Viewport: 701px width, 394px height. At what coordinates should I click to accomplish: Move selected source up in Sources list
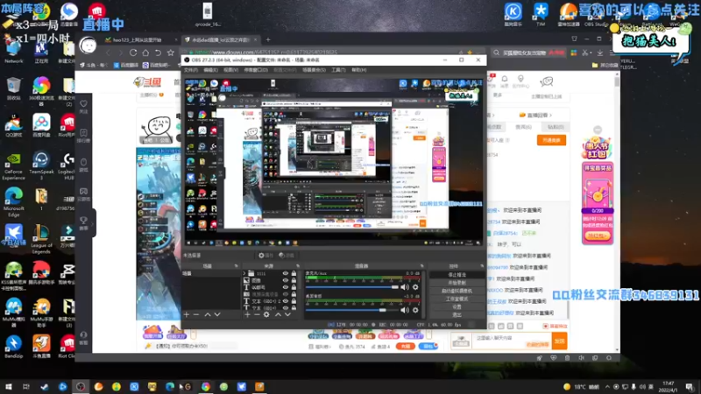(278, 315)
